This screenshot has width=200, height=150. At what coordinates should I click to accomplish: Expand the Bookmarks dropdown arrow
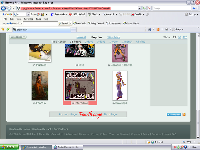(x=66, y=14)
